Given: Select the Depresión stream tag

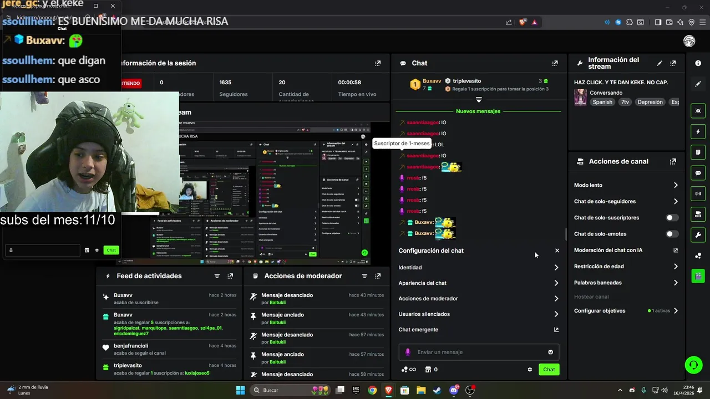Looking at the screenshot, I should 650,102.
